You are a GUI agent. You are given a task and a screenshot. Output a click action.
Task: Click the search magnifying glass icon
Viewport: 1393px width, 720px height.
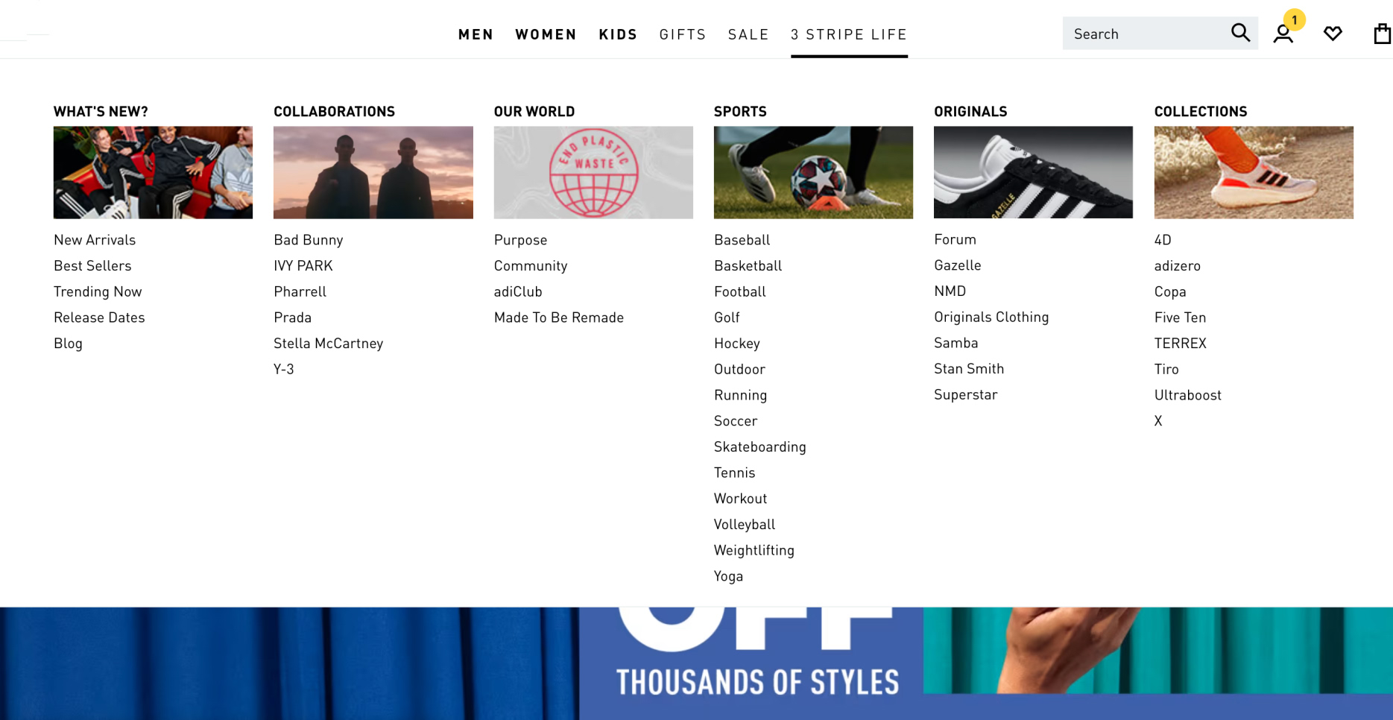point(1239,33)
